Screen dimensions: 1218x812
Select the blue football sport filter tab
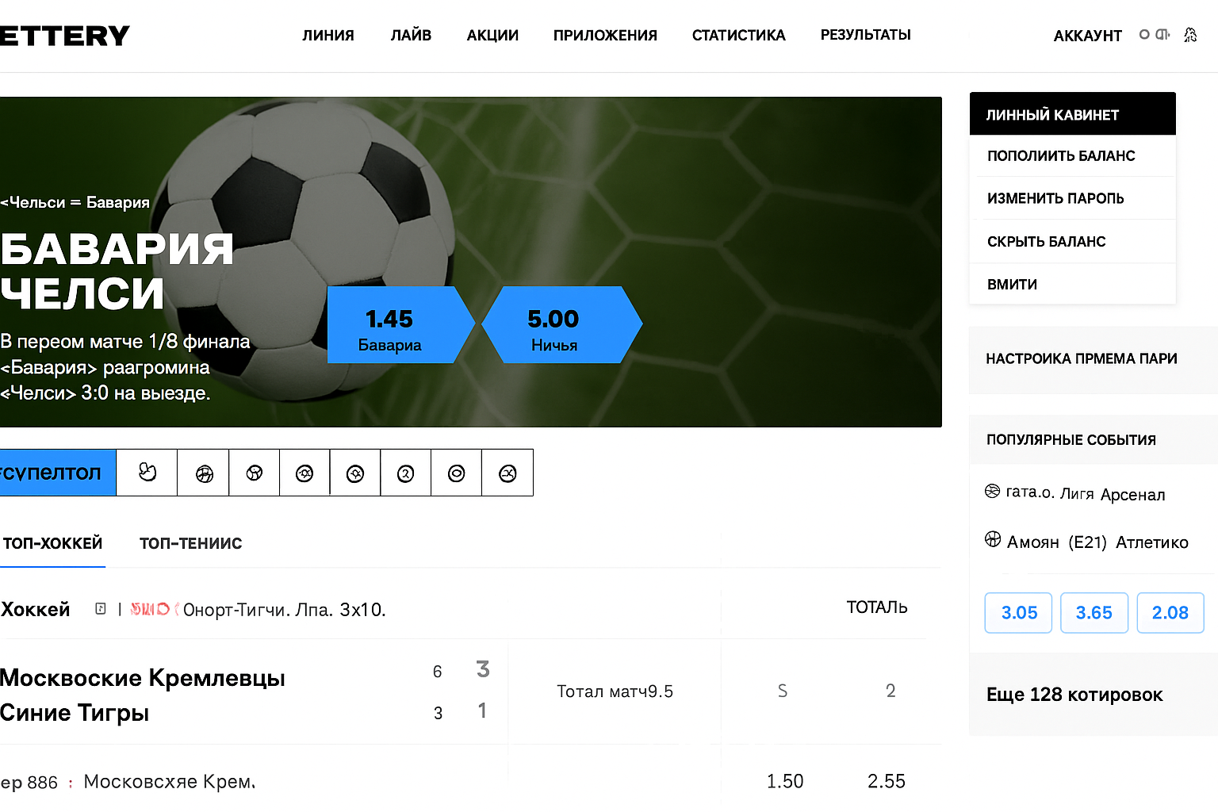pyautogui.click(x=58, y=473)
